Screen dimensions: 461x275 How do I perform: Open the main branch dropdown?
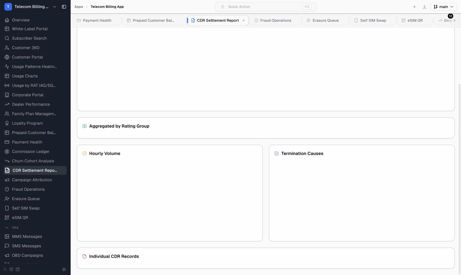(x=444, y=7)
